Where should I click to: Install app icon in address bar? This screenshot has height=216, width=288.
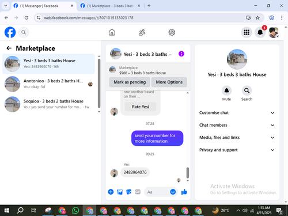point(249,18)
